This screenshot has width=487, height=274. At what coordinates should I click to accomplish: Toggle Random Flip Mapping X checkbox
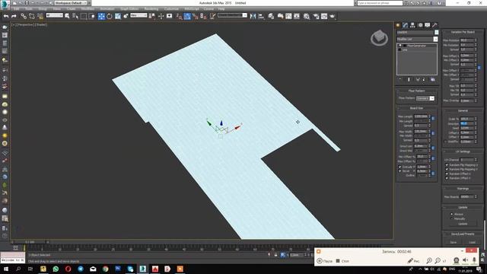[447, 165]
